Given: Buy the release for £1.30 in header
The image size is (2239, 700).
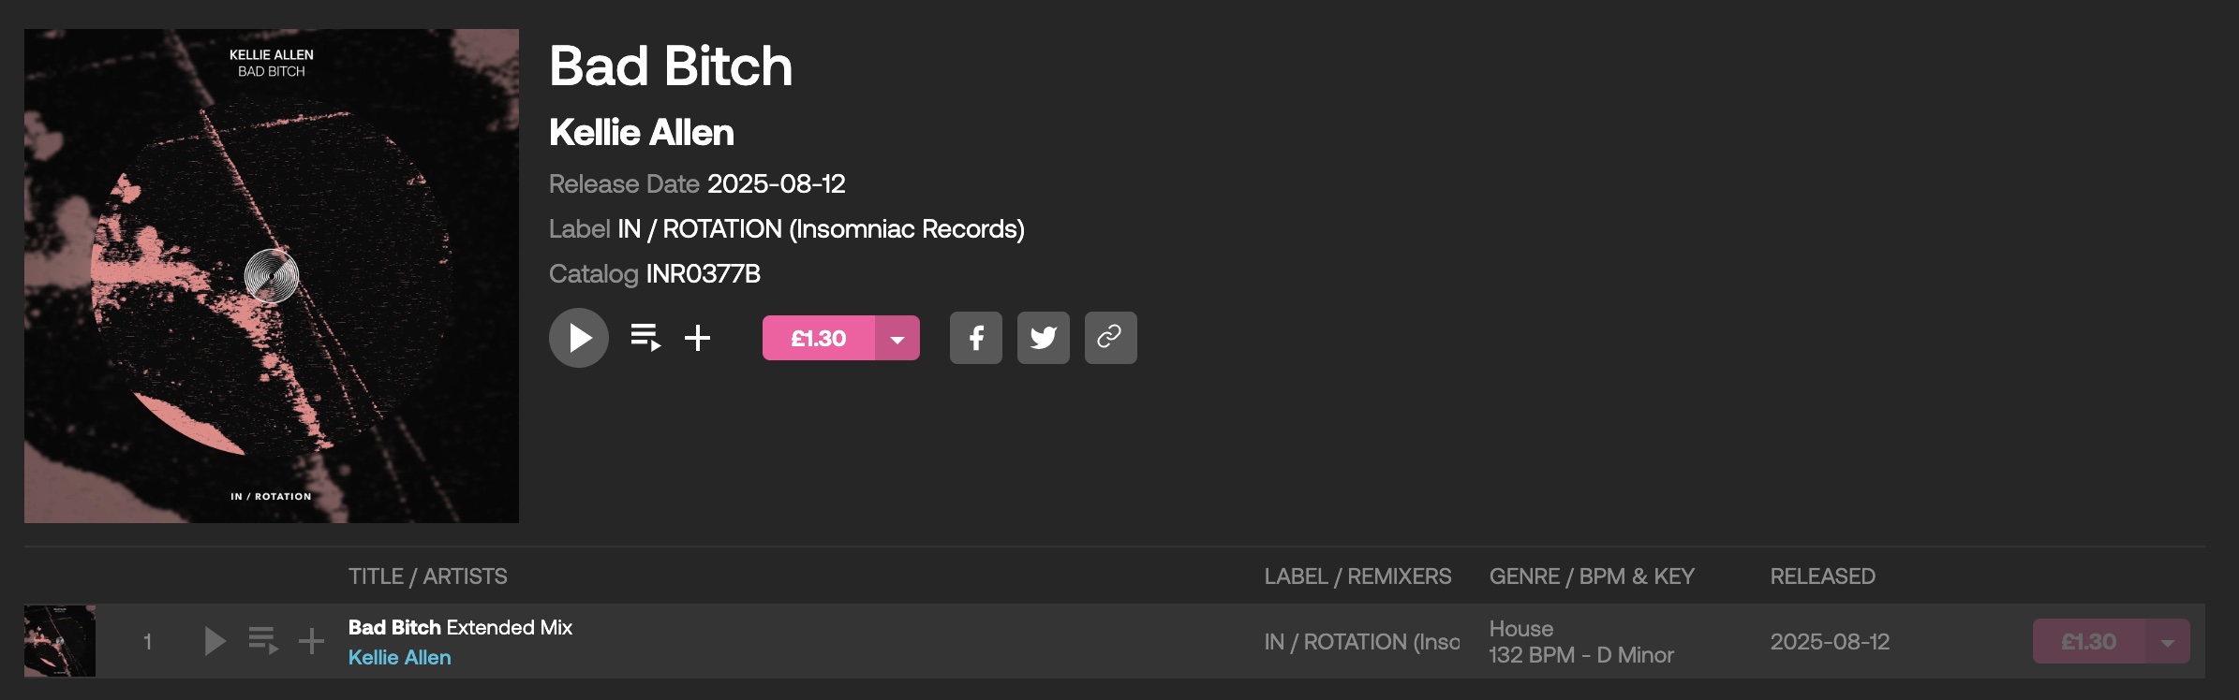Looking at the screenshot, I should click(818, 338).
